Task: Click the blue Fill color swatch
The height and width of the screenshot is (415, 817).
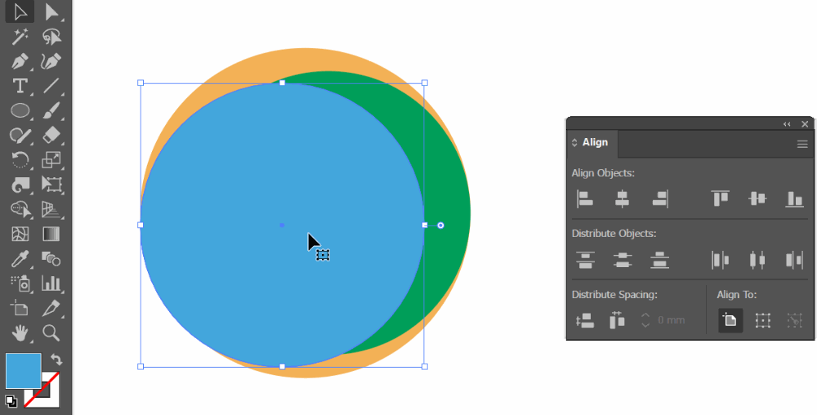Action: pyautogui.click(x=23, y=371)
